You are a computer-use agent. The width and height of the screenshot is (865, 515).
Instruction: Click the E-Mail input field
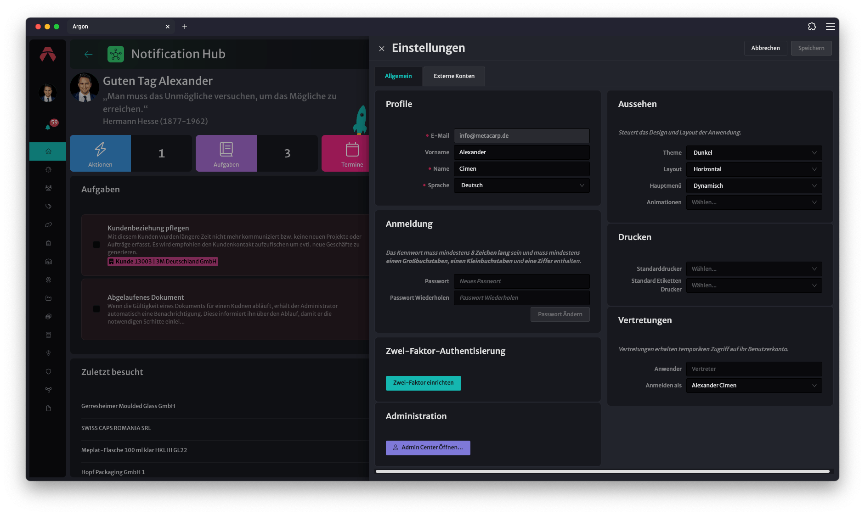click(522, 136)
